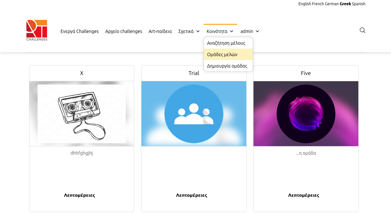Switch language to German
This screenshot has width=391, height=214.
pyautogui.click(x=332, y=4)
